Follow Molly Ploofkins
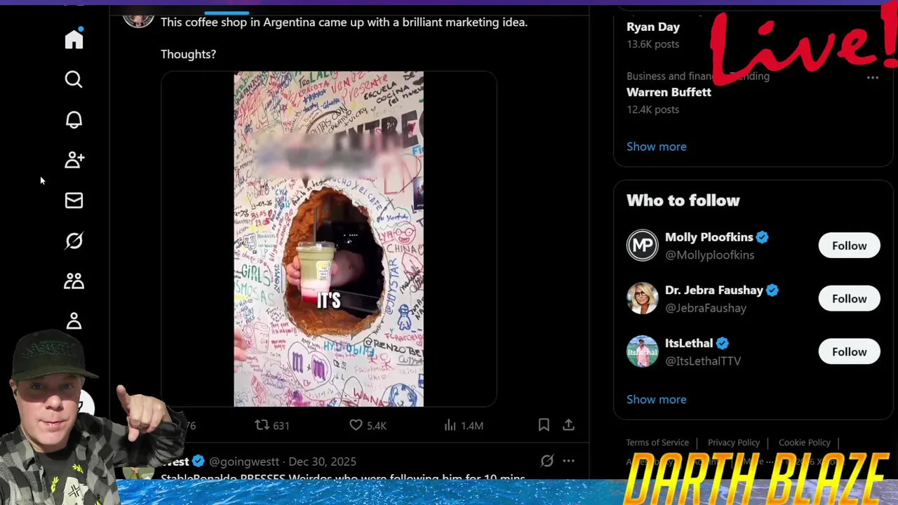The height and width of the screenshot is (505, 898). [x=849, y=245]
